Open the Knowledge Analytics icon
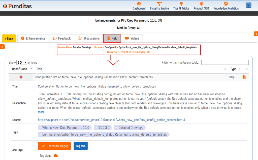The height and width of the screenshot is (160, 258). coord(226,4)
